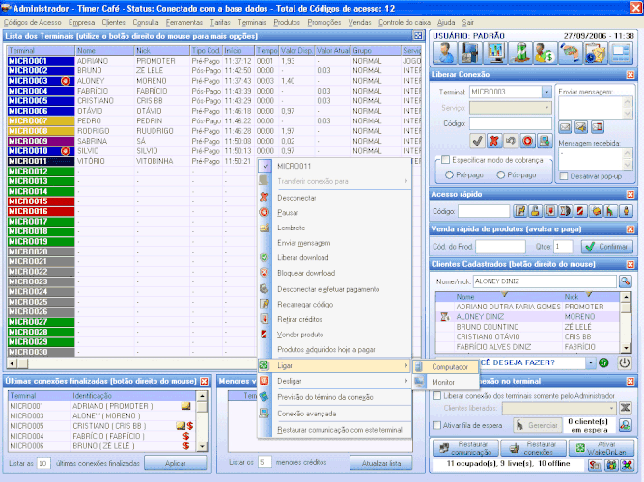644x482 pixels.
Task: Select Recarregar código in the context menu
Action: click(x=335, y=305)
